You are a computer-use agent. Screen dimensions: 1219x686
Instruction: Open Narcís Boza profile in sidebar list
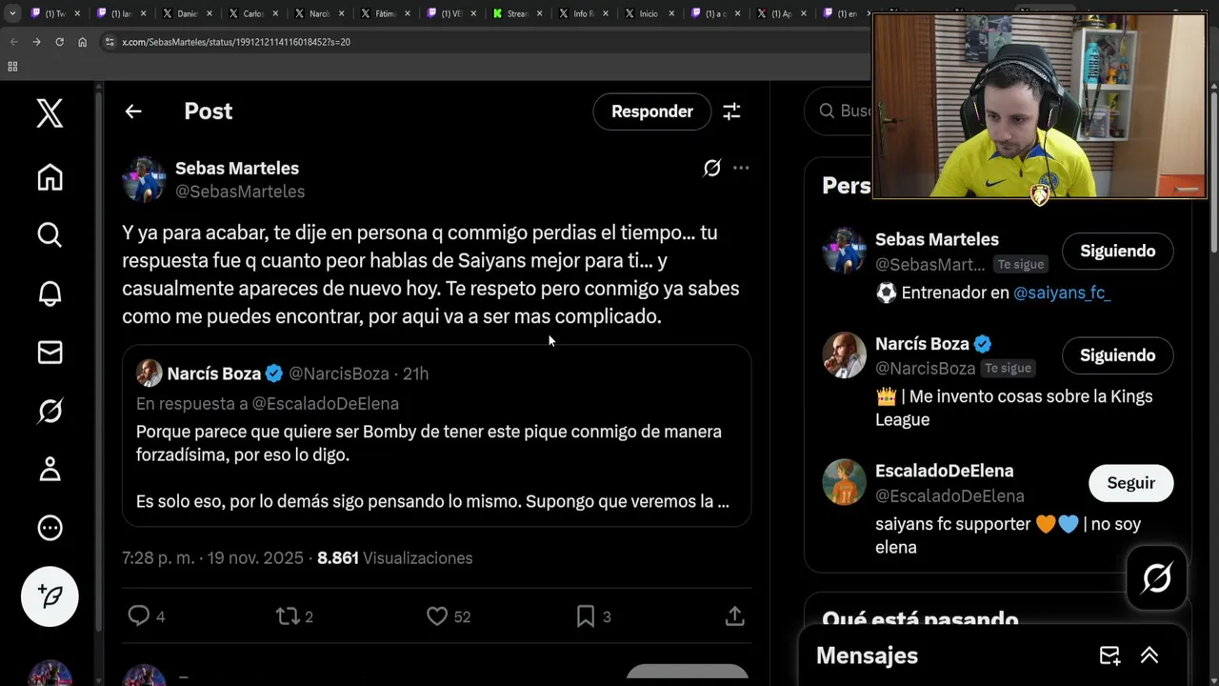(x=922, y=344)
